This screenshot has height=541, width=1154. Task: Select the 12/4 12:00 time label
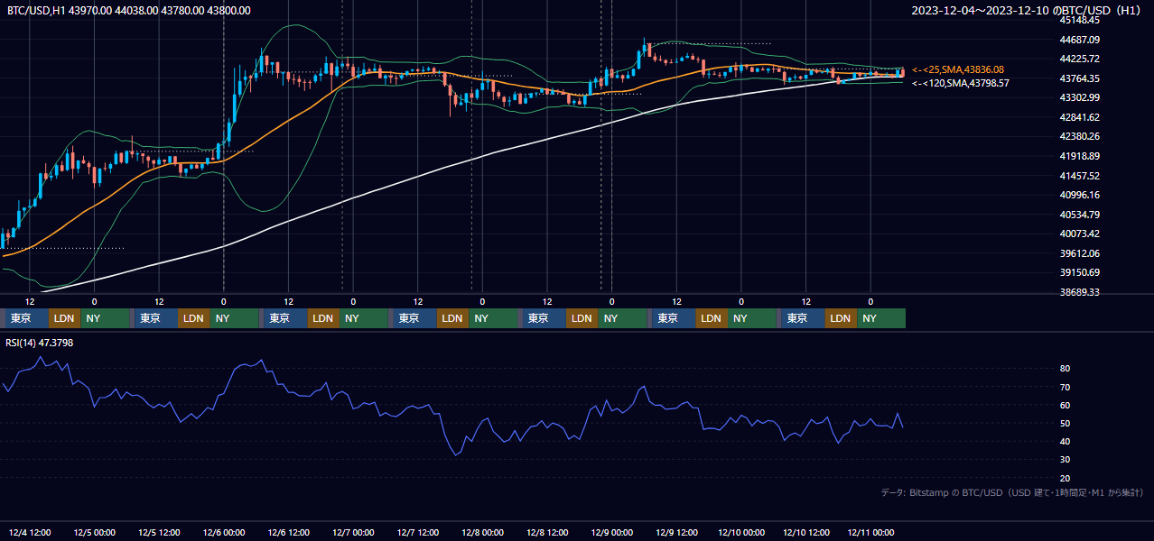pyautogui.click(x=30, y=533)
